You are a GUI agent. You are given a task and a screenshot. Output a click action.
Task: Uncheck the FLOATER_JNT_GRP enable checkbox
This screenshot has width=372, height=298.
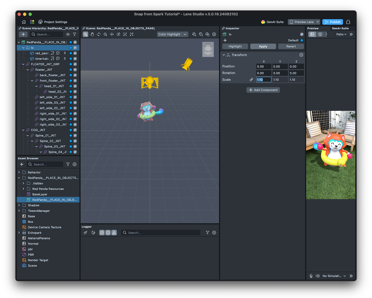[75, 64]
